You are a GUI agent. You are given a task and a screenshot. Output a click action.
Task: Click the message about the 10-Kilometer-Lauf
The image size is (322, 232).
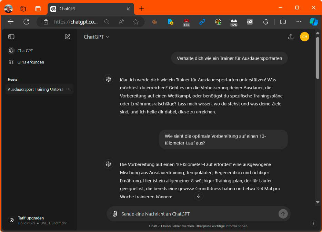[x=223, y=140]
